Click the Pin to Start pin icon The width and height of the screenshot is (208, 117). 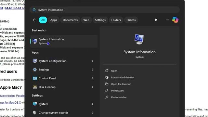click(x=107, y=91)
